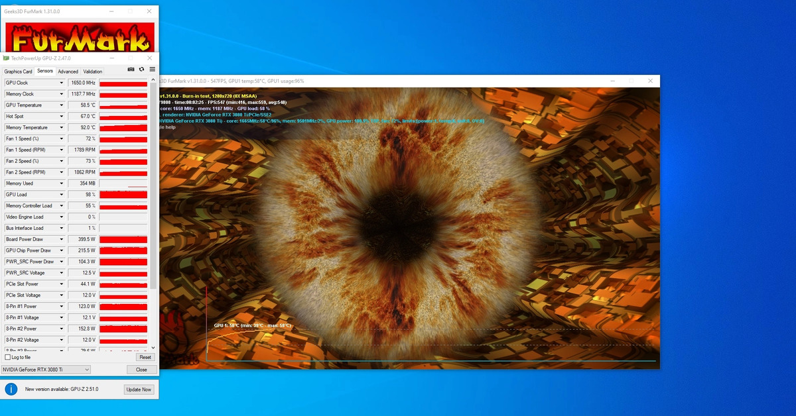Viewport: 796px width, 416px height.
Task: Click the GPU Load red graph bar
Action: [x=123, y=195]
